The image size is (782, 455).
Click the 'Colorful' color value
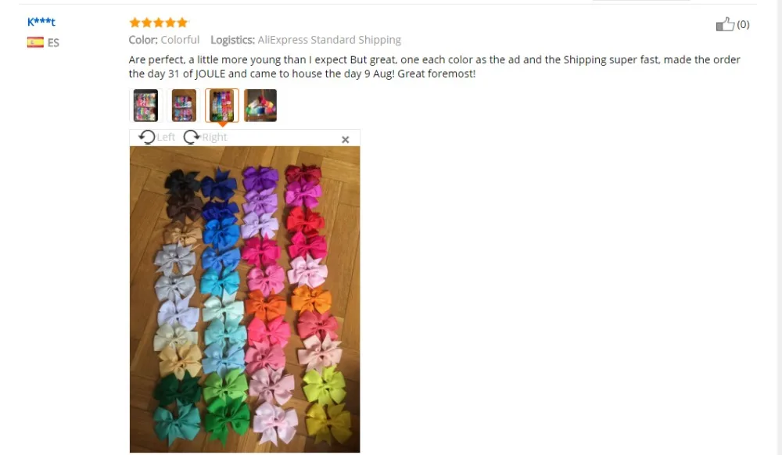[x=180, y=40]
